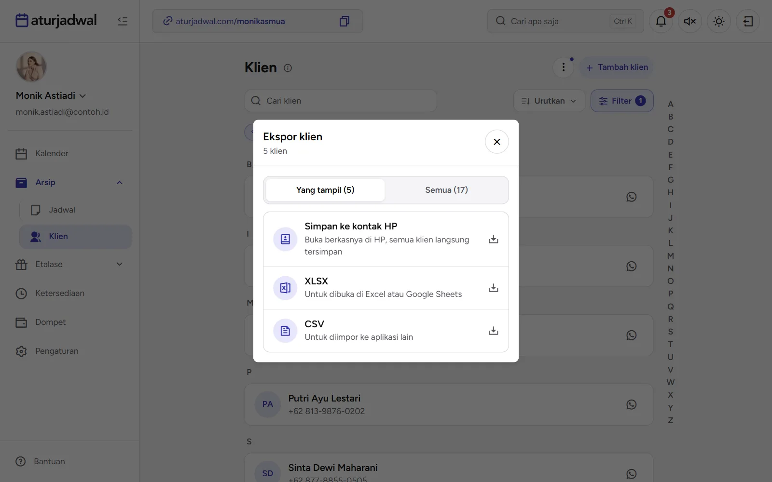Focus the Cari apa saja search box

565,21
